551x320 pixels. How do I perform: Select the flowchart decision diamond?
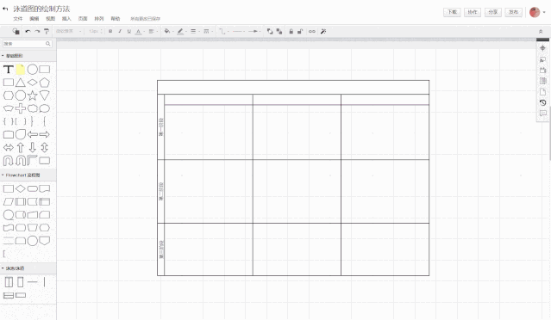click(x=21, y=189)
